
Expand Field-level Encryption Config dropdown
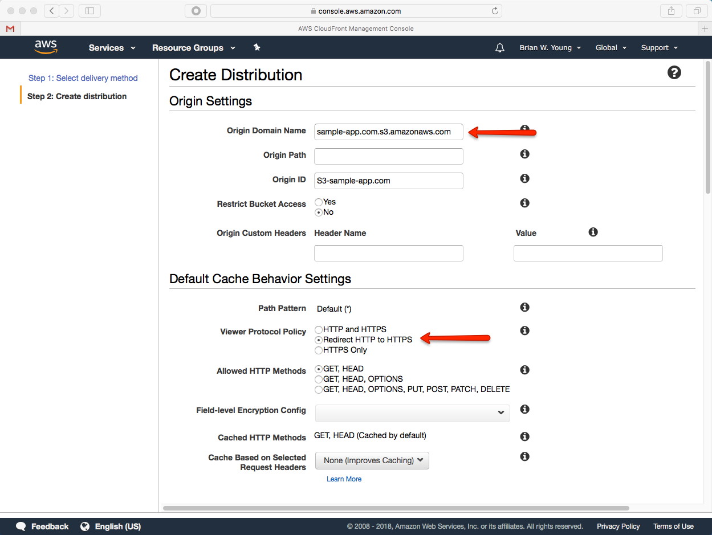tap(412, 413)
